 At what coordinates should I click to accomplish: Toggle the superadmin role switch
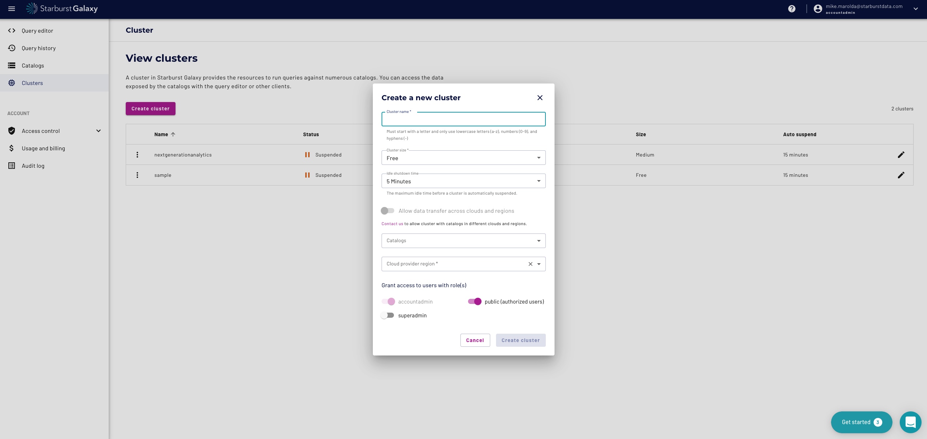pos(387,315)
